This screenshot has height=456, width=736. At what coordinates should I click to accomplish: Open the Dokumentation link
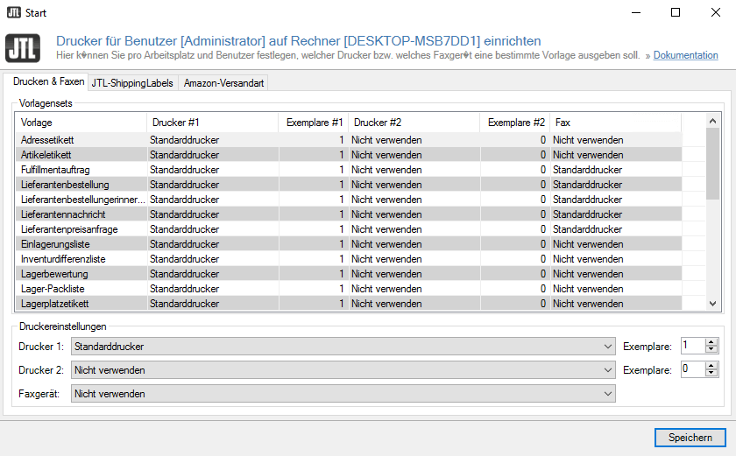pyautogui.click(x=685, y=55)
